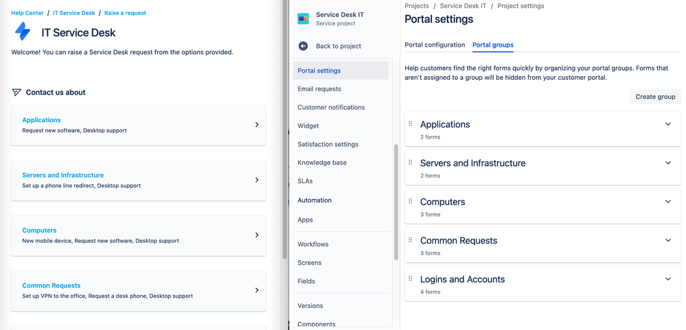Click the Create group button

(x=655, y=97)
